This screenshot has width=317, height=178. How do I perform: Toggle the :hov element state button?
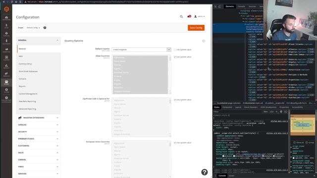click(x=265, y=112)
